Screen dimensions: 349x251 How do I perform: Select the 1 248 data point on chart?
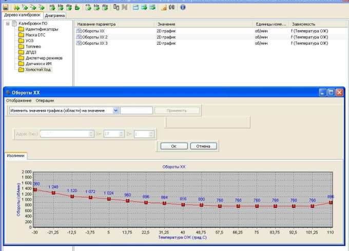tap(53, 192)
